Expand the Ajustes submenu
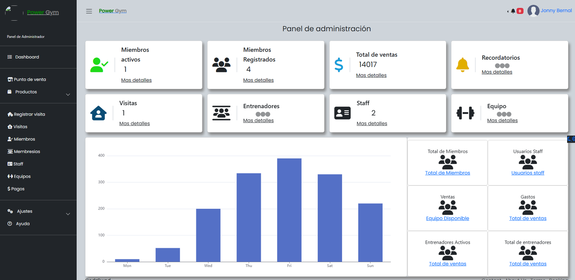Screen dimensions: 575x280 [68, 214]
